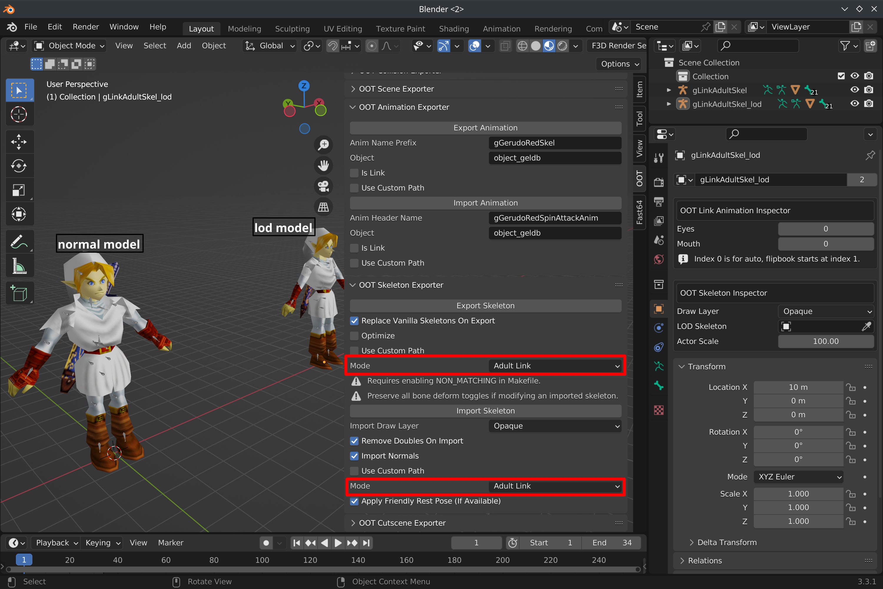883x589 pixels.
Task: Enable the Optimize checkbox
Action: tap(354, 336)
